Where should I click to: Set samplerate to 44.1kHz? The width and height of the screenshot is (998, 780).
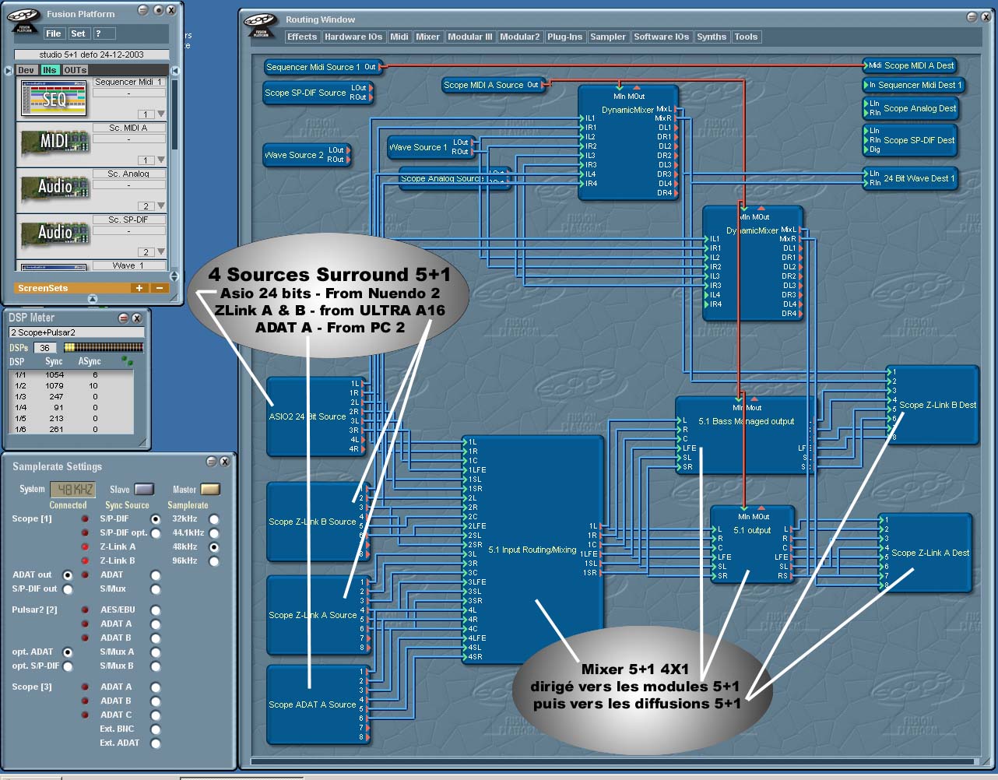coord(214,533)
